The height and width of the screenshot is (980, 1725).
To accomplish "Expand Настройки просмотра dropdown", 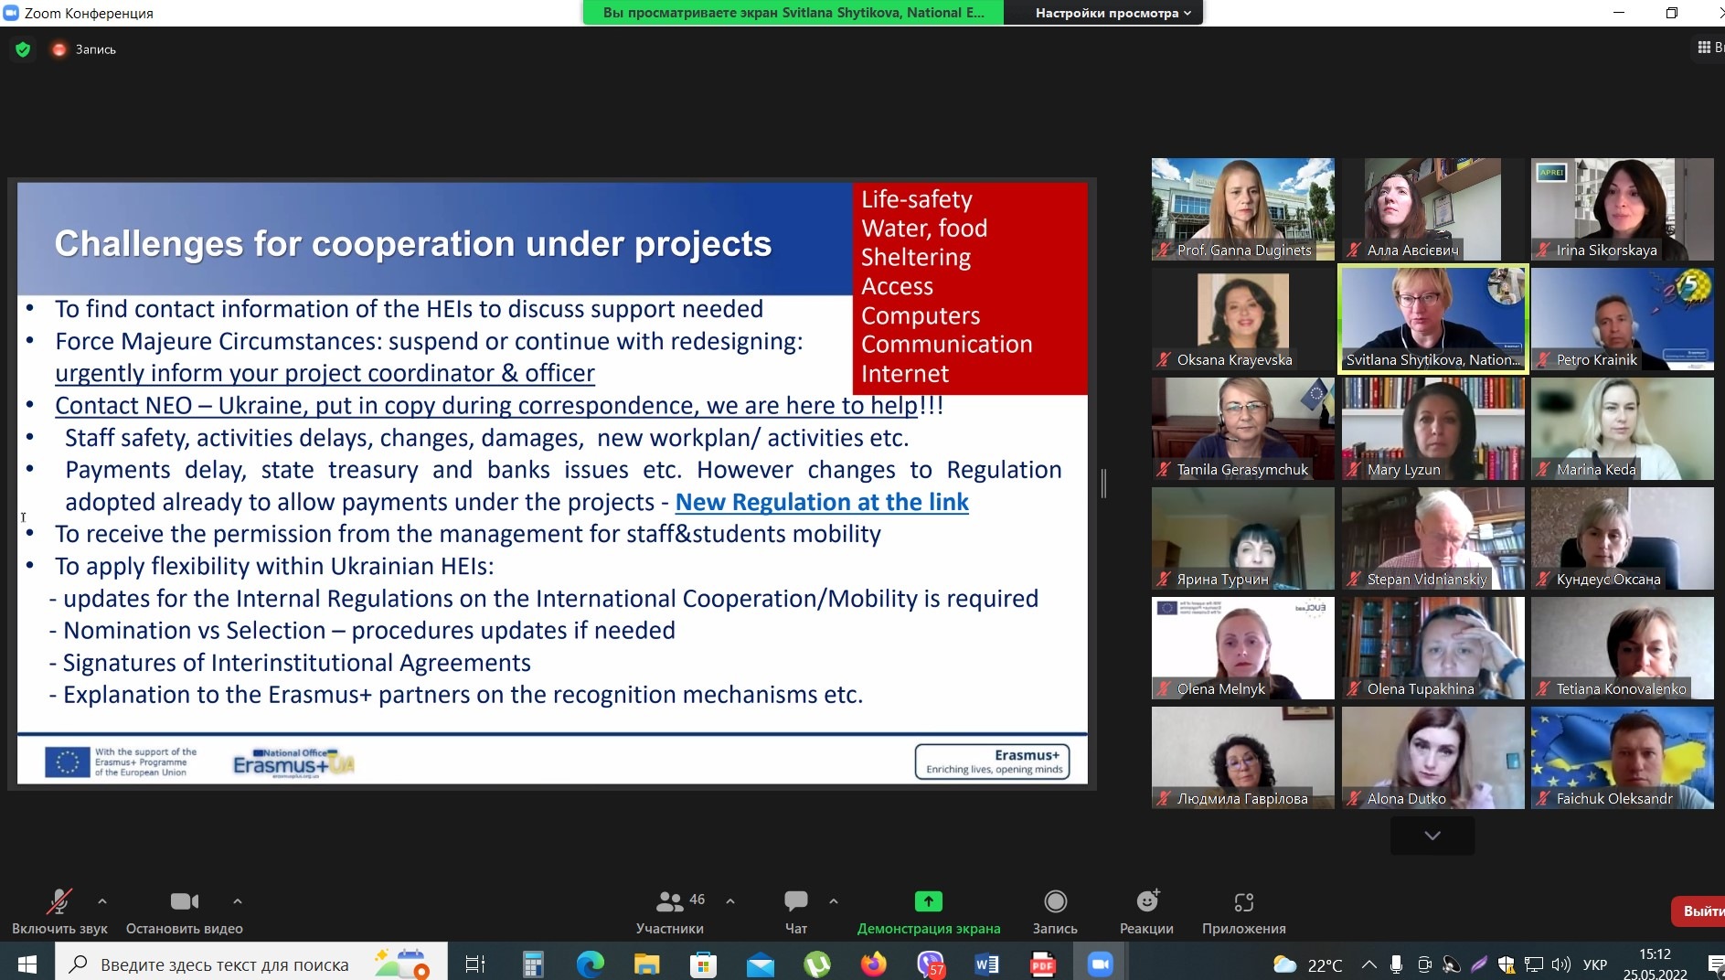I will point(1113,13).
